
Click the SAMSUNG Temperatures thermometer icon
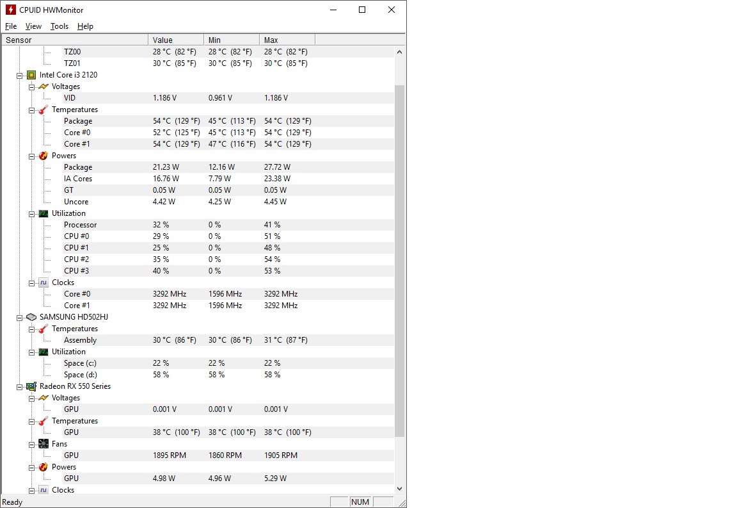44,329
